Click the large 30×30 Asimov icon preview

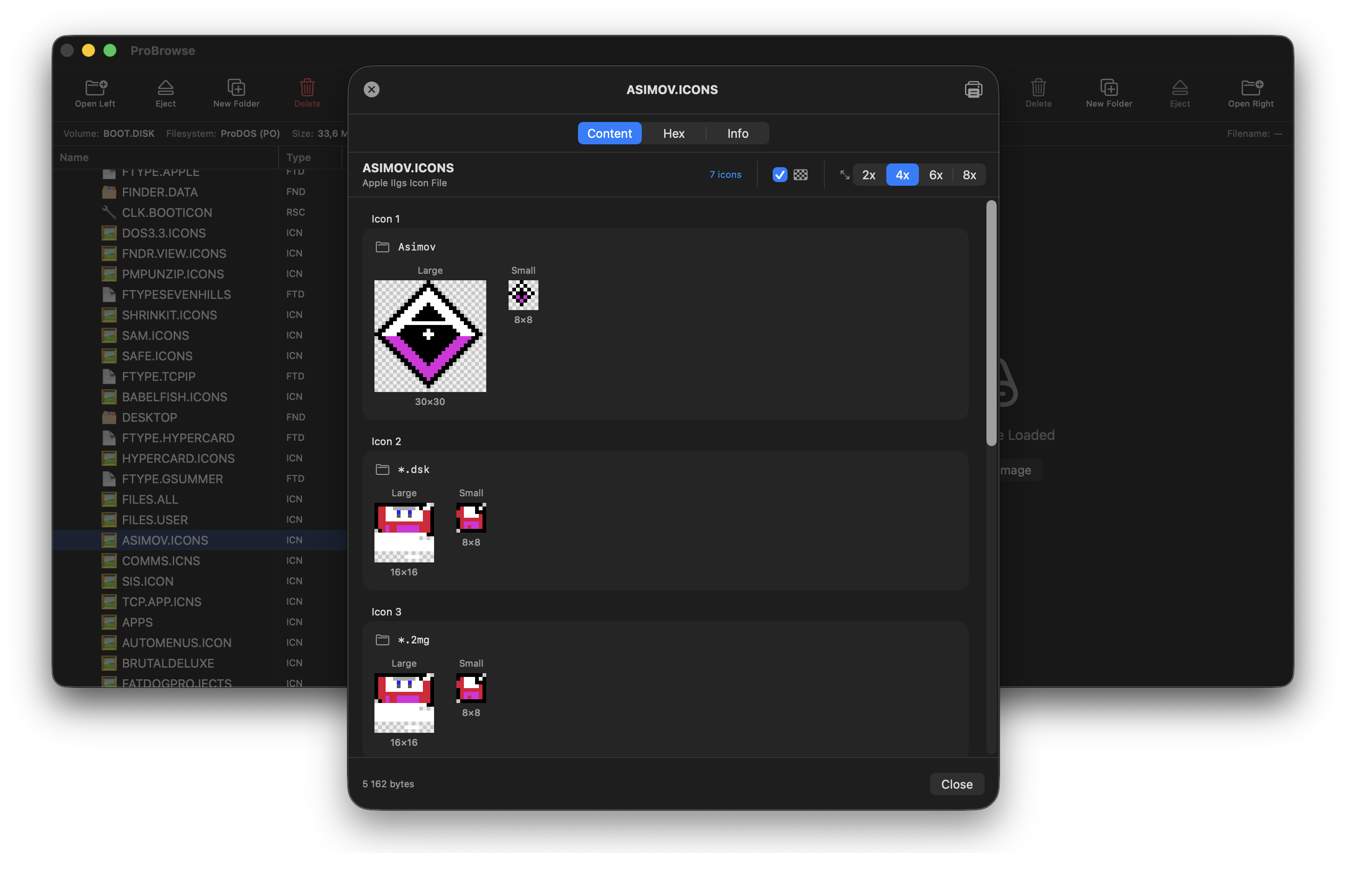(430, 336)
